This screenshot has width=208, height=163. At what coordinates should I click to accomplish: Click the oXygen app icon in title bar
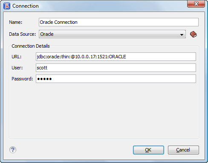click(7, 6)
